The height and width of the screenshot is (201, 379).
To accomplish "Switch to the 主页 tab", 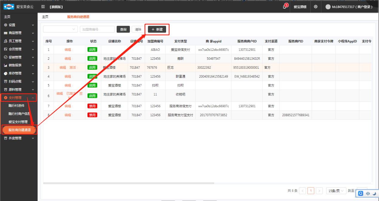I will pyautogui.click(x=45, y=17).
